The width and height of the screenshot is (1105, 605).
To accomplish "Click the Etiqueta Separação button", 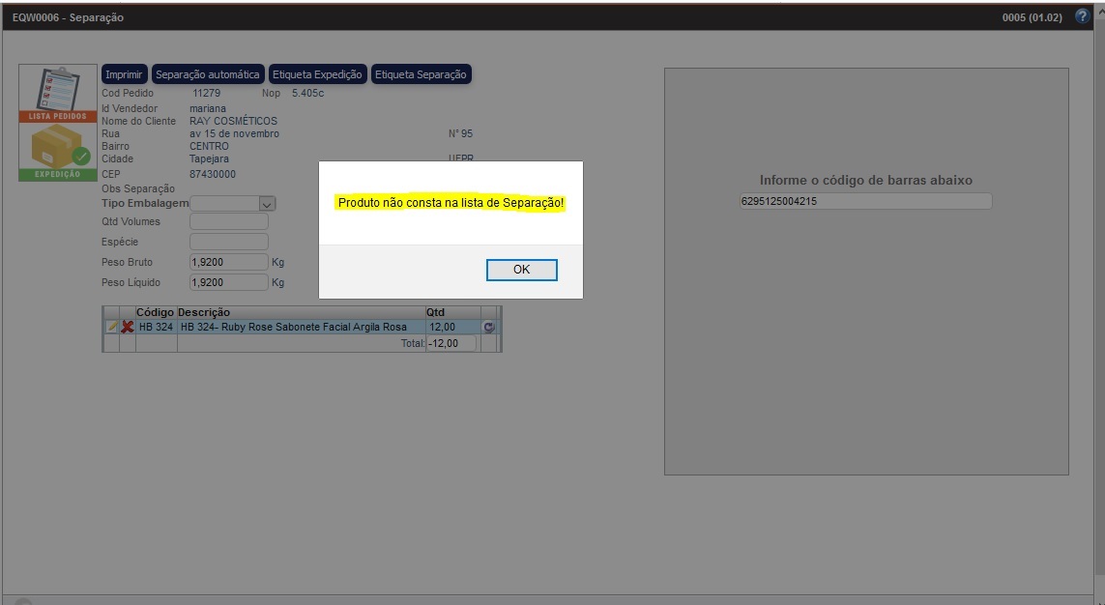I will (x=421, y=74).
